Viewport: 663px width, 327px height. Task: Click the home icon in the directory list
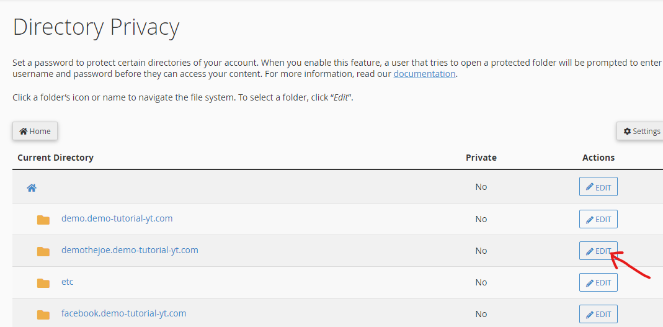[x=32, y=187]
